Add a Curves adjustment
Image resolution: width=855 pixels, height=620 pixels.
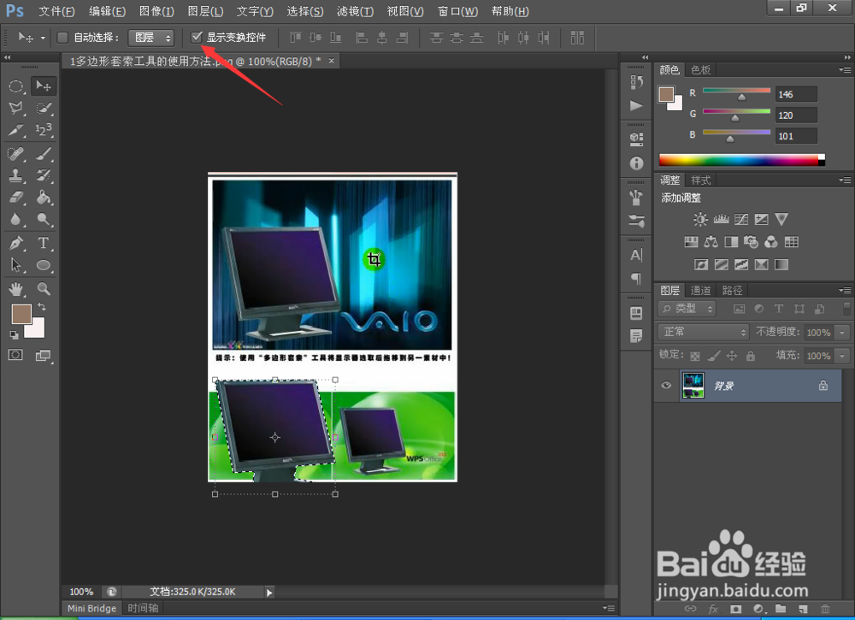pos(741,219)
